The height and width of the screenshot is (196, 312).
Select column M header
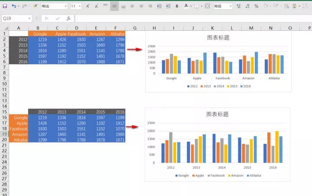[251, 28]
